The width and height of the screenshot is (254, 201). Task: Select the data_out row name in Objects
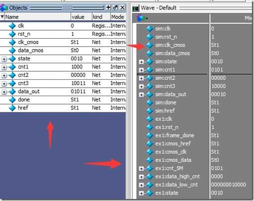point(29,92)
